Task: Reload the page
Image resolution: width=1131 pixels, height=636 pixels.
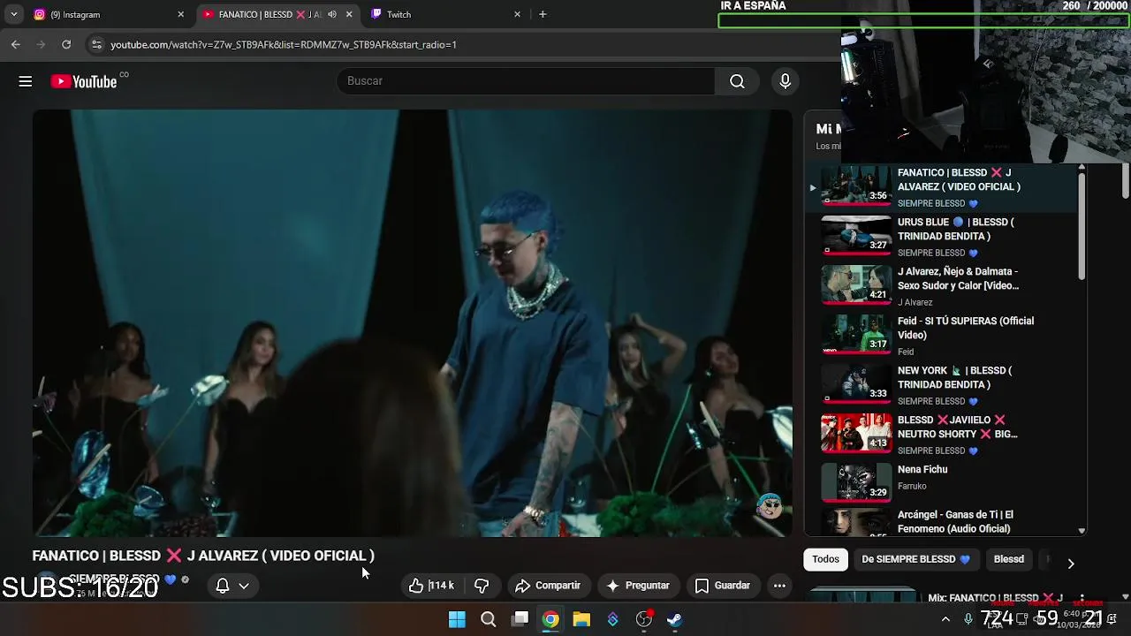Action: tap(66, 44)
